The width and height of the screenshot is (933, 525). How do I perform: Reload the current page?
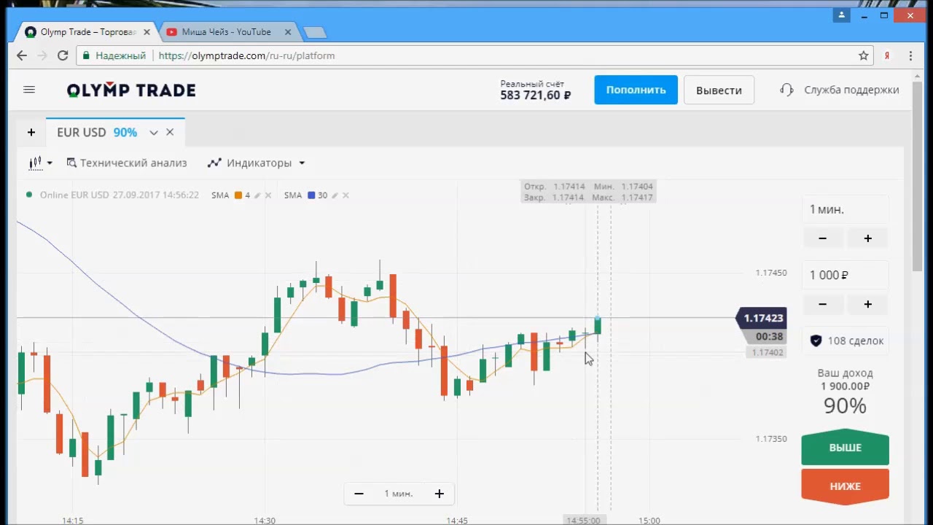[63, 55]
